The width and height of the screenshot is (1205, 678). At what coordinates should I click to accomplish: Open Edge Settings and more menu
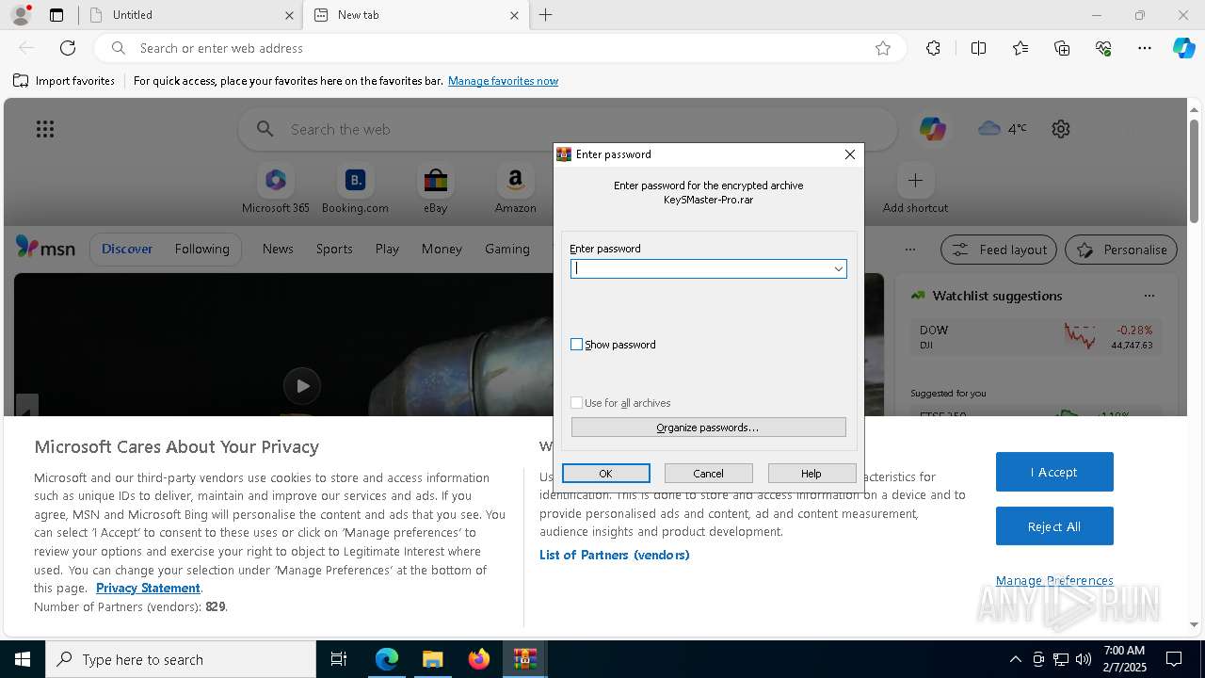(1145, 48)
